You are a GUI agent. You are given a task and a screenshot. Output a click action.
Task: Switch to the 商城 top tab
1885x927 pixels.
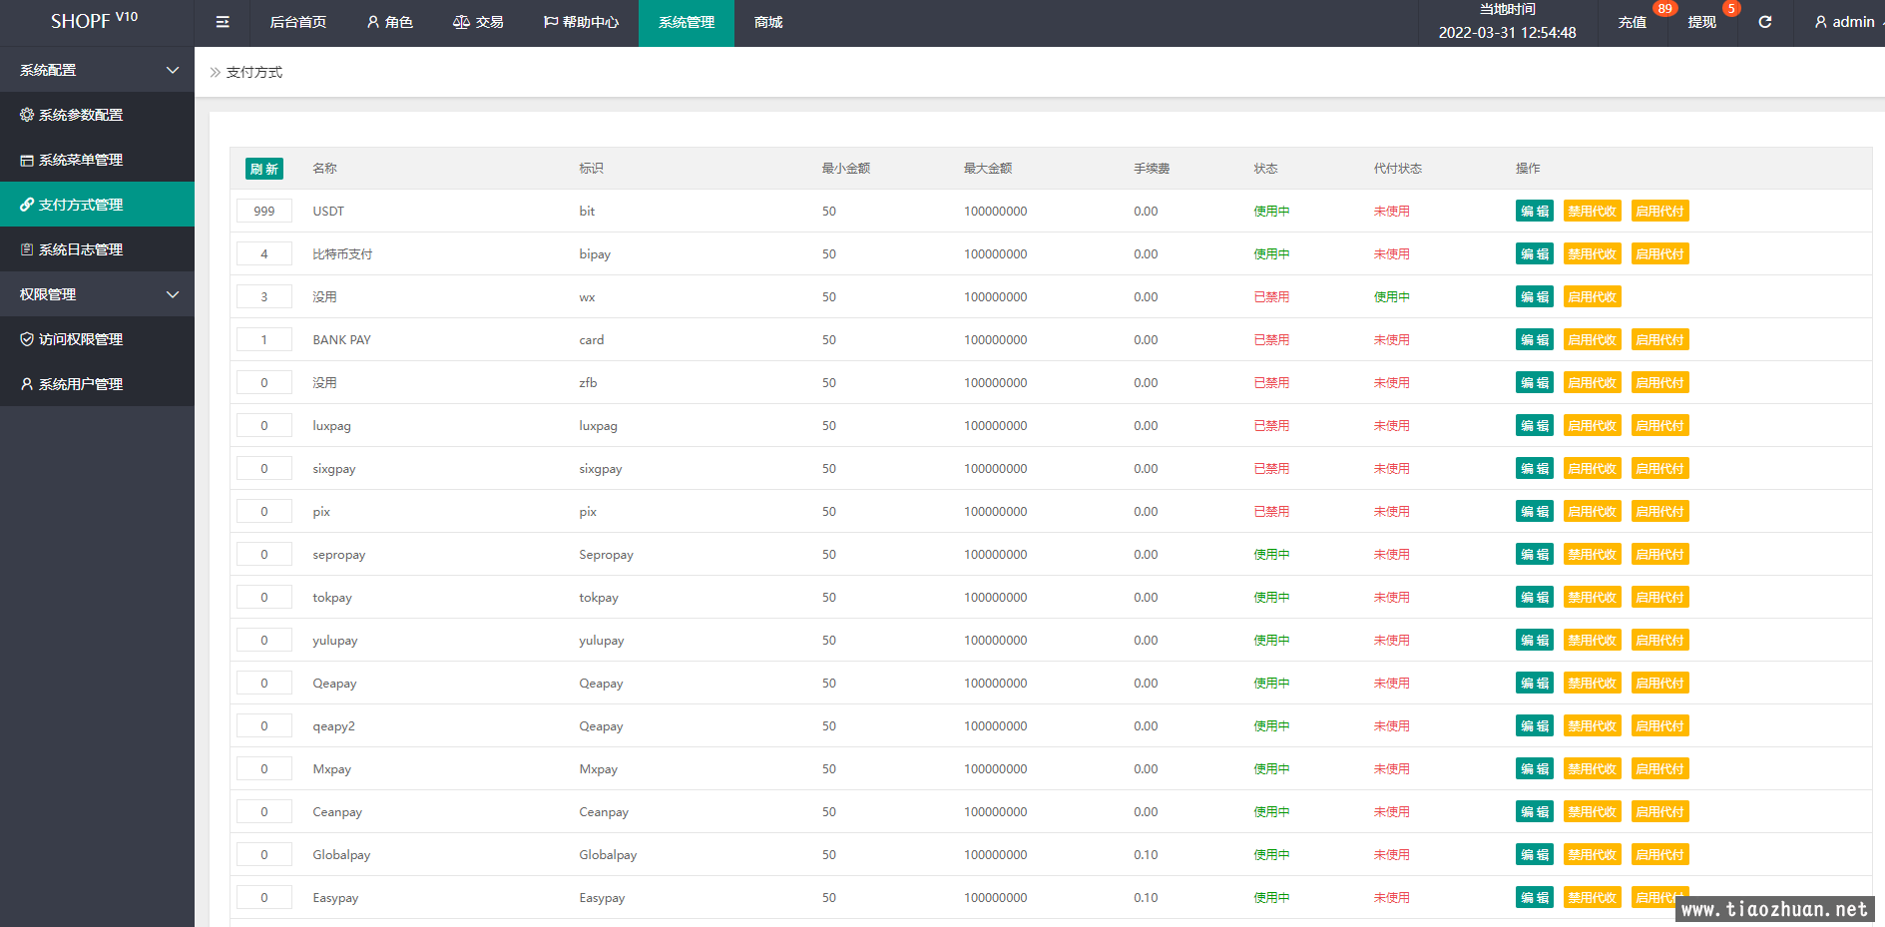tap(768, 22)
